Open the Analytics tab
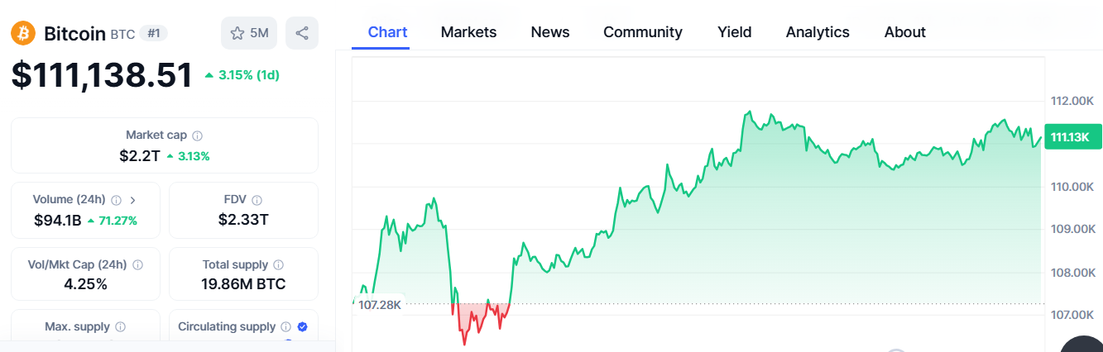 [818, 32]
